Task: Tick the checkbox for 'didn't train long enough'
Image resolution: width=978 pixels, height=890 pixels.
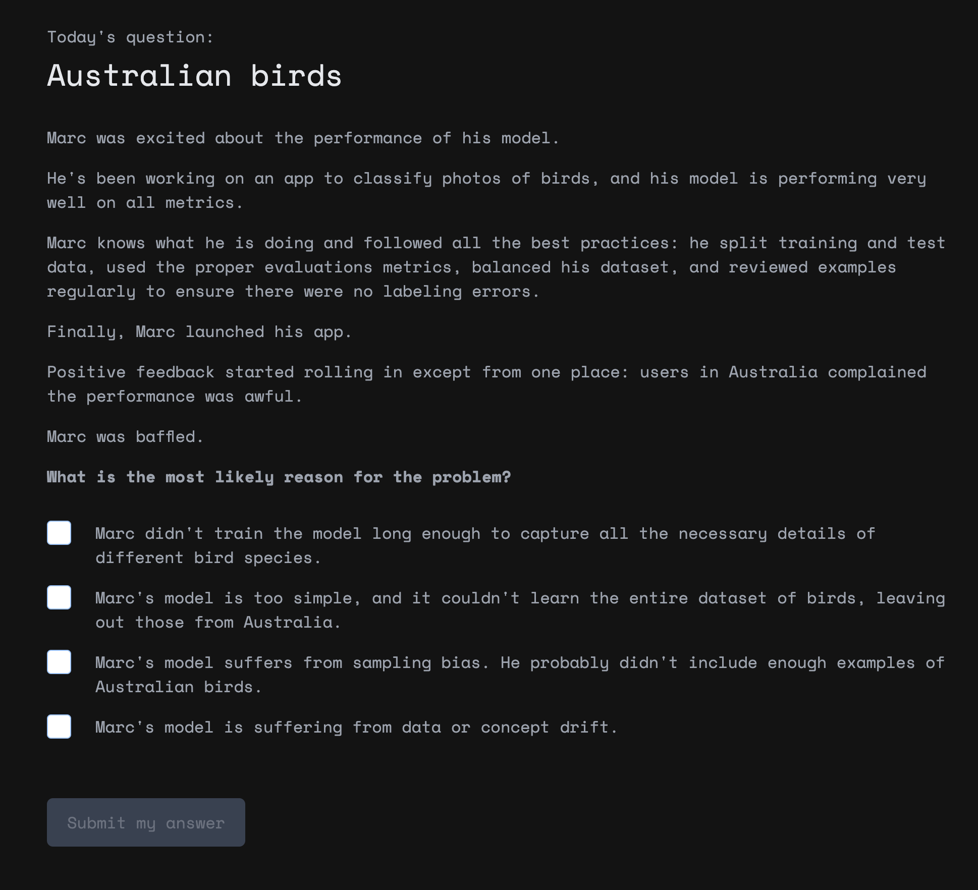Action: coord(59,533)
